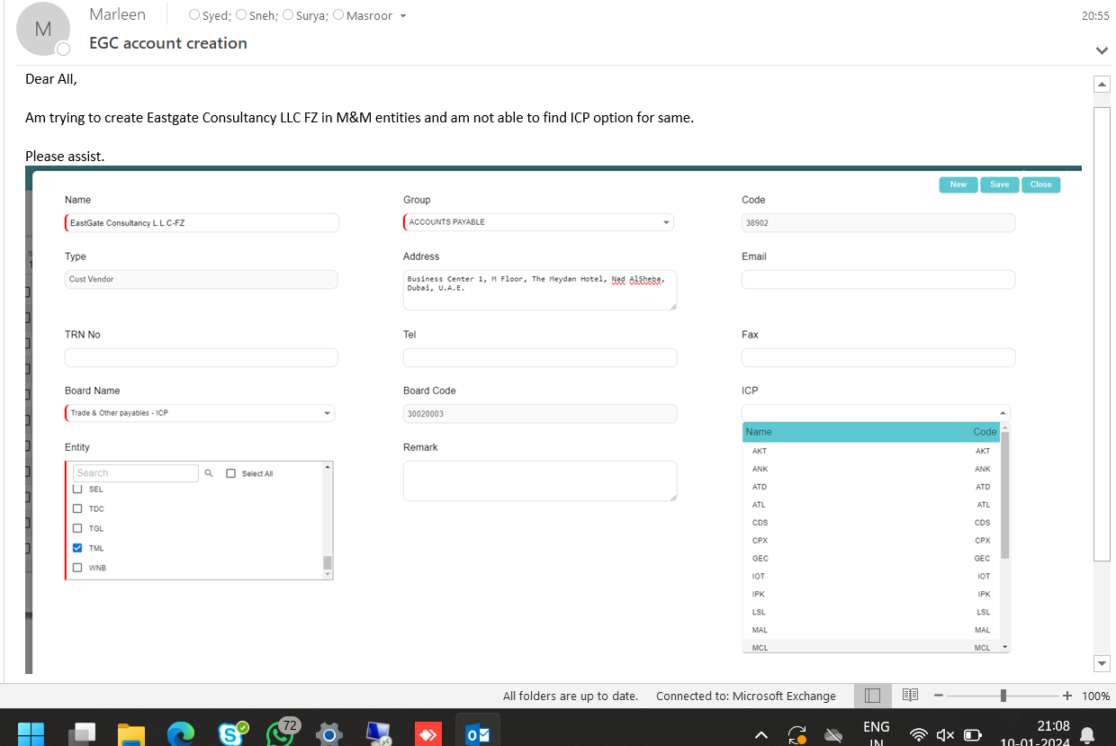
Task: Click the zoom slider handle
Action: (x=1003, y=696)
